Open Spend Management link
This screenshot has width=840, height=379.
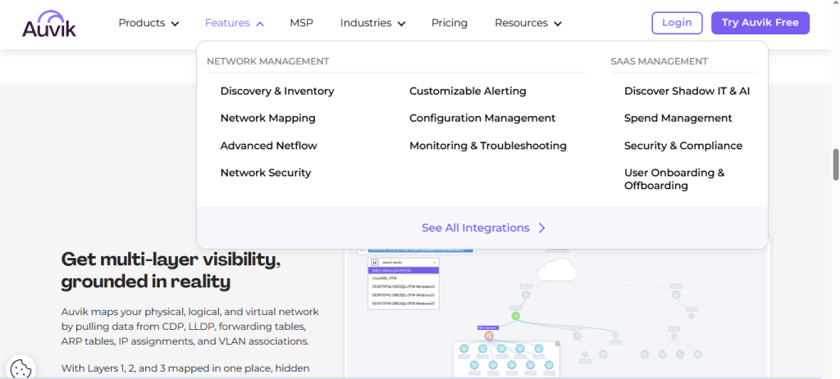tap(678, 118)
